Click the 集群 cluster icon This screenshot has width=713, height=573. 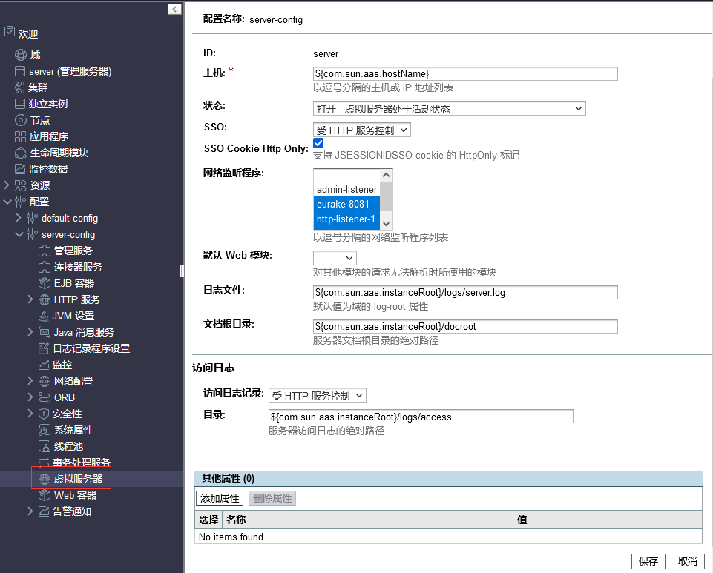pyautogui.click(x=19, y=87)
